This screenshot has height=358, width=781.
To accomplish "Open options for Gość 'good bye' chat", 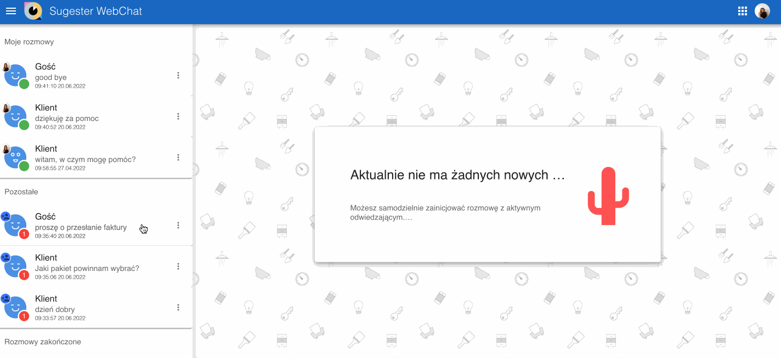I will [x=178, y=76].
